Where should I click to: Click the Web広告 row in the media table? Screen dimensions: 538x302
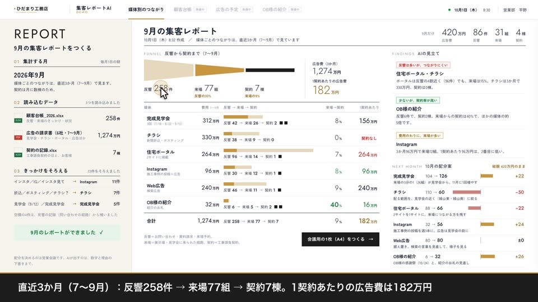(x=262, y=188)
